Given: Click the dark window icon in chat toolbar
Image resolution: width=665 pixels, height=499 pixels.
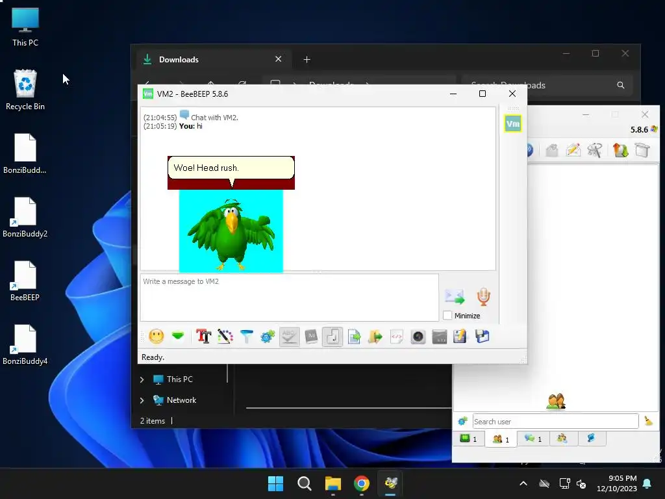Looking at the screenshot, I should coord(440,337).
